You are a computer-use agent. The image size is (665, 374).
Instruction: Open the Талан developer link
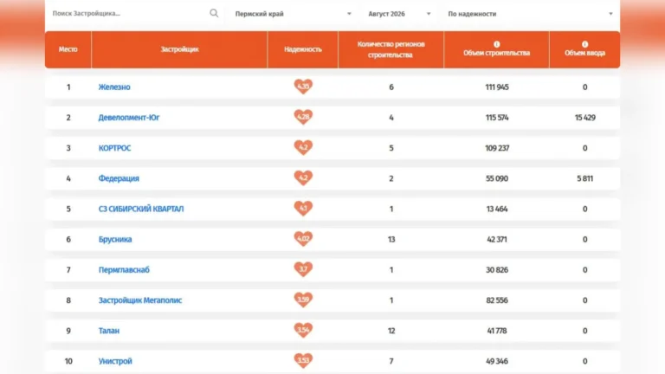pos(109,331)
